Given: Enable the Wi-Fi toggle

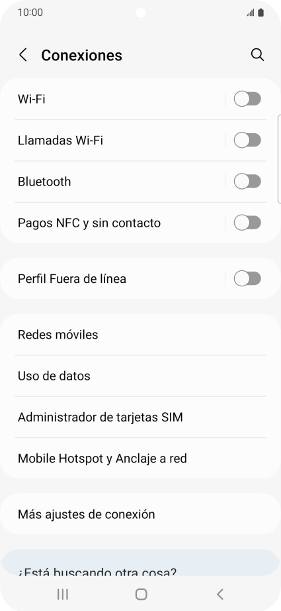Looking at the screenshot, I should point(247,99).
